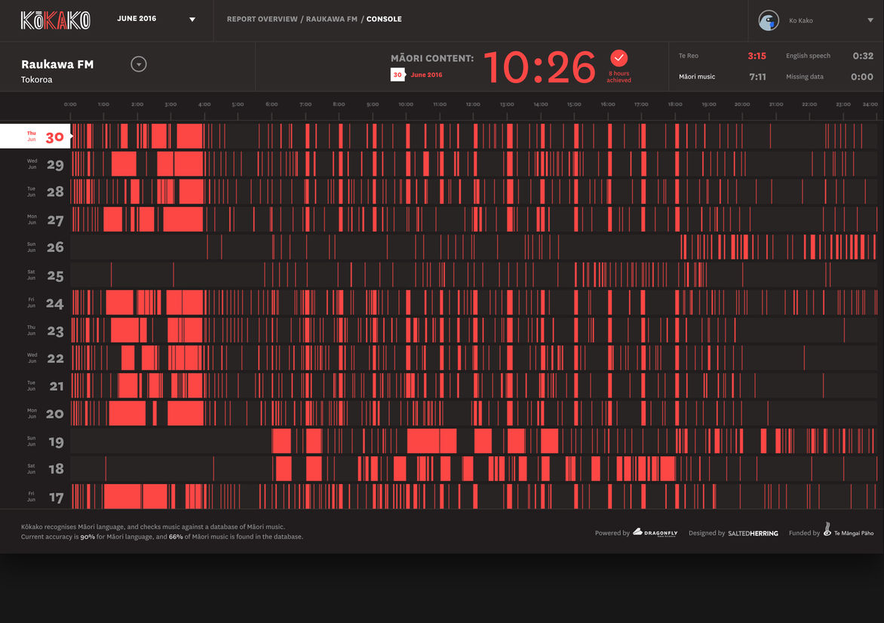Expand the Ko Kako user menu arrow
The height and width of the screenshot is (623, 884).
coord(870,20)
